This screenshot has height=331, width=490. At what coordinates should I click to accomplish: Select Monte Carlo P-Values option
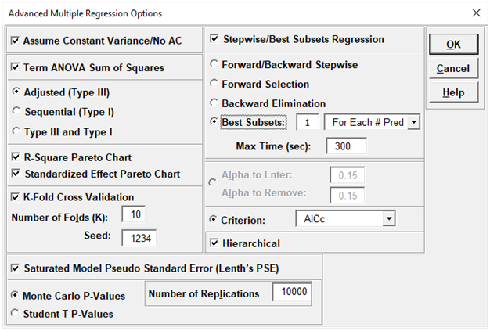point(16,295)
